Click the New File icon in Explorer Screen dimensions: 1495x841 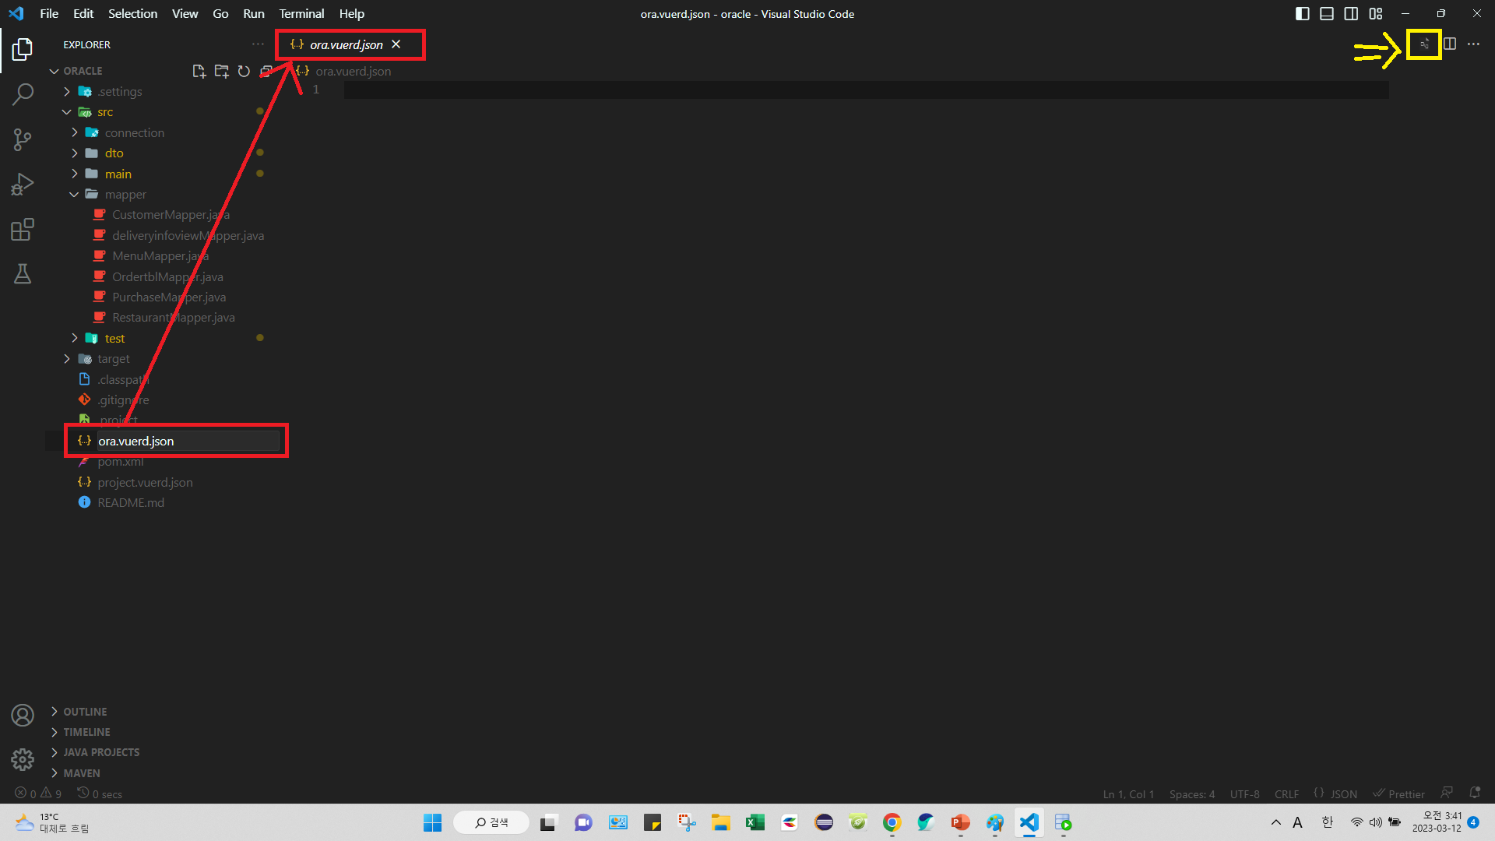(x=199, y=71)
